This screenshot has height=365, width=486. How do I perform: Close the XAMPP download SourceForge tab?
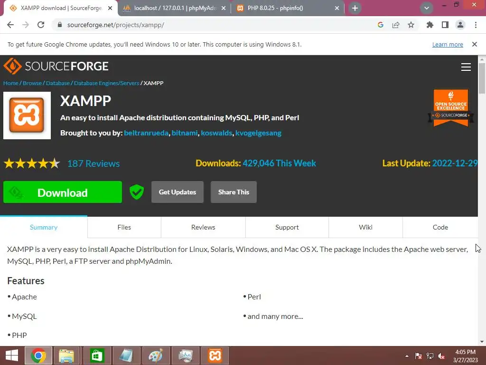click(x=110, y=8)
